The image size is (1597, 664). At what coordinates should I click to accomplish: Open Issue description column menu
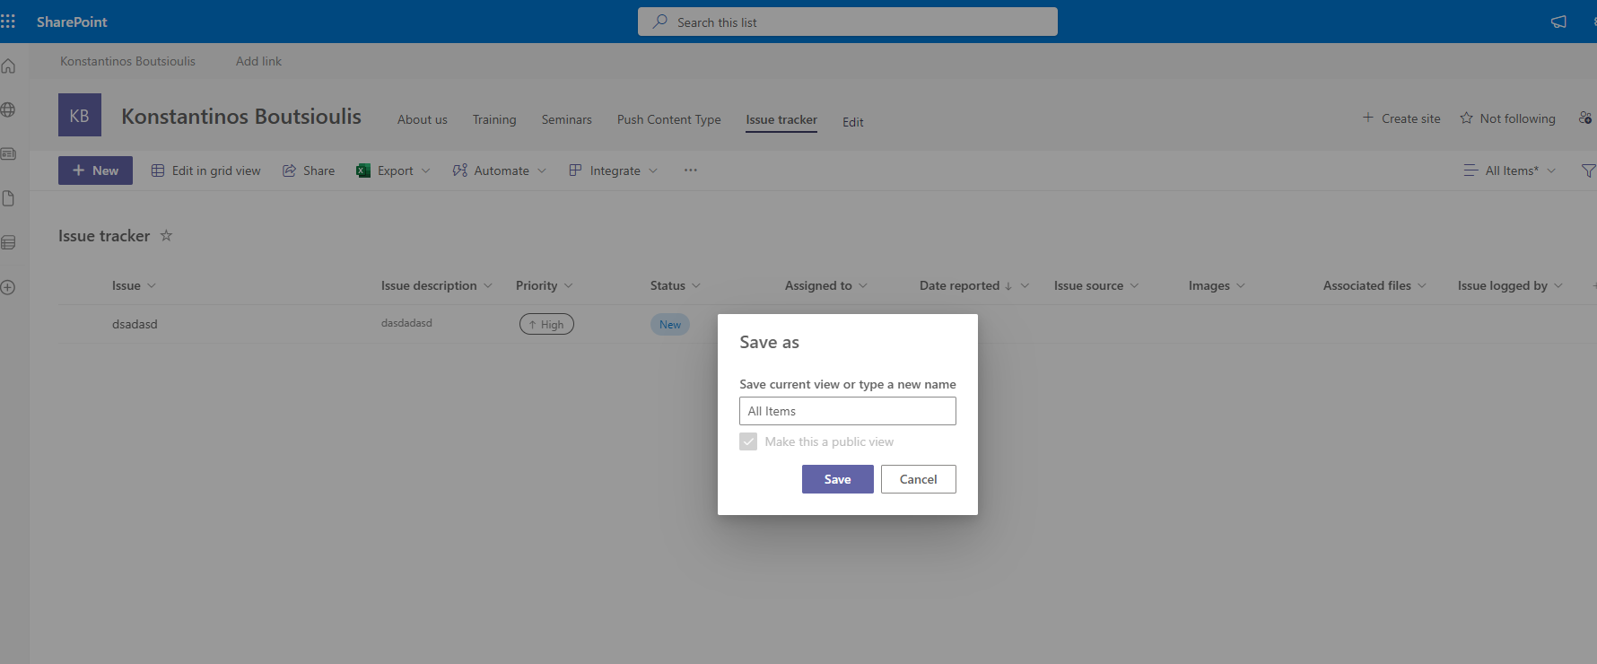click(437, 285)
